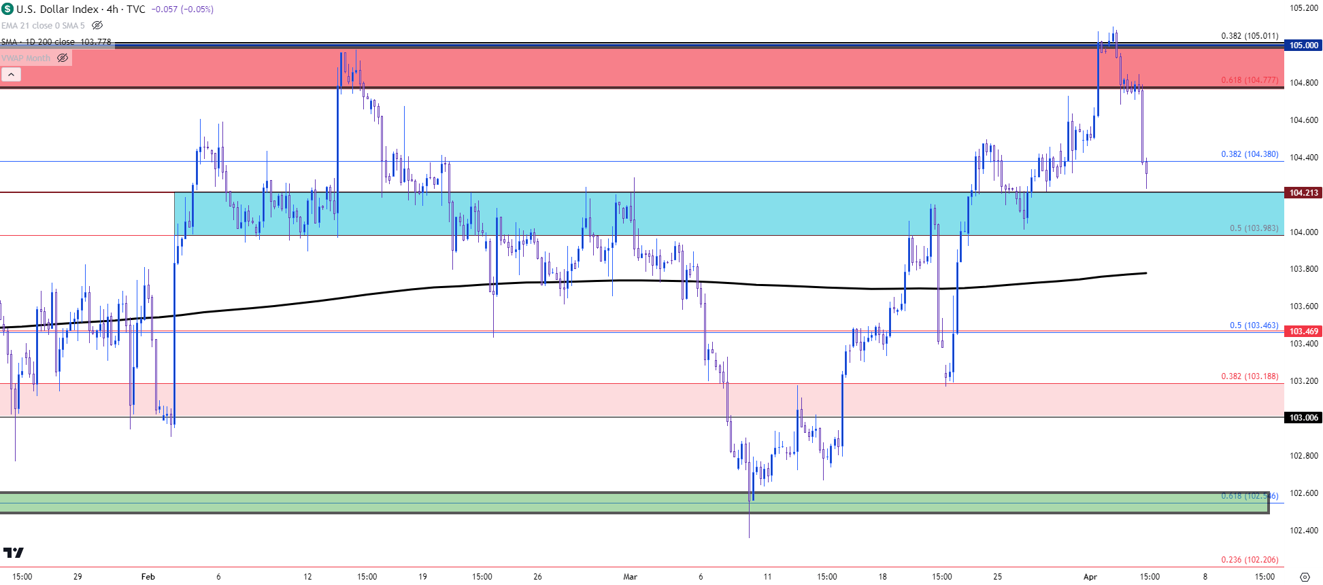Image resolution: width=1323 pixels, height=585 pixels.
Task: Click the 104.000 price axis value
Action: (1304, 232)
